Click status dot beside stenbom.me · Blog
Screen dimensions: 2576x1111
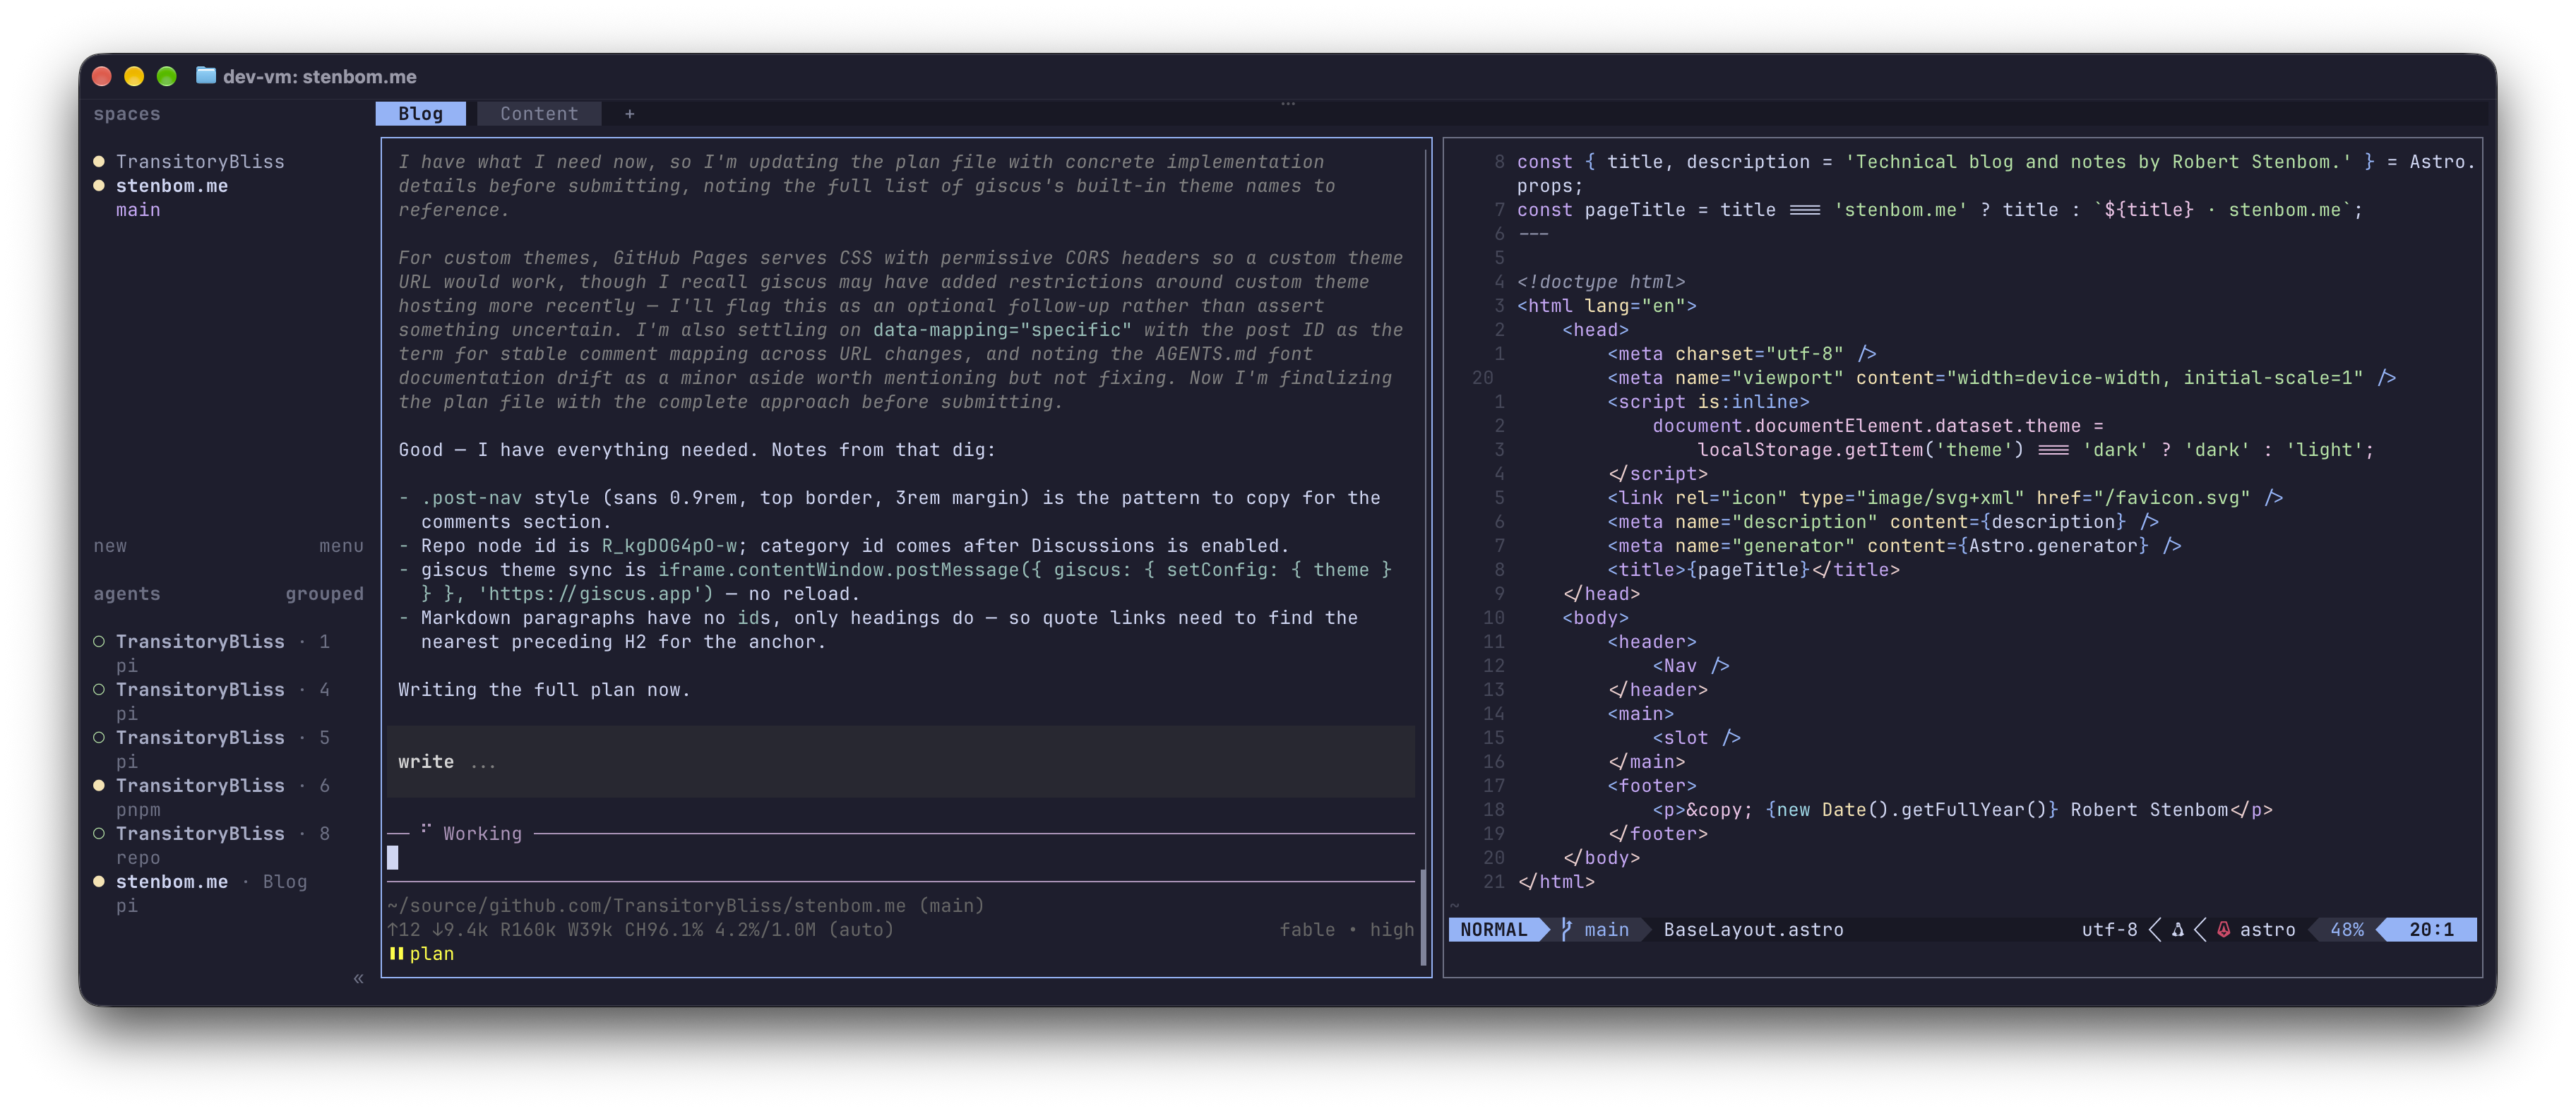99,882
